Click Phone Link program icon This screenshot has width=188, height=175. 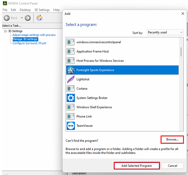coord(71,116)
